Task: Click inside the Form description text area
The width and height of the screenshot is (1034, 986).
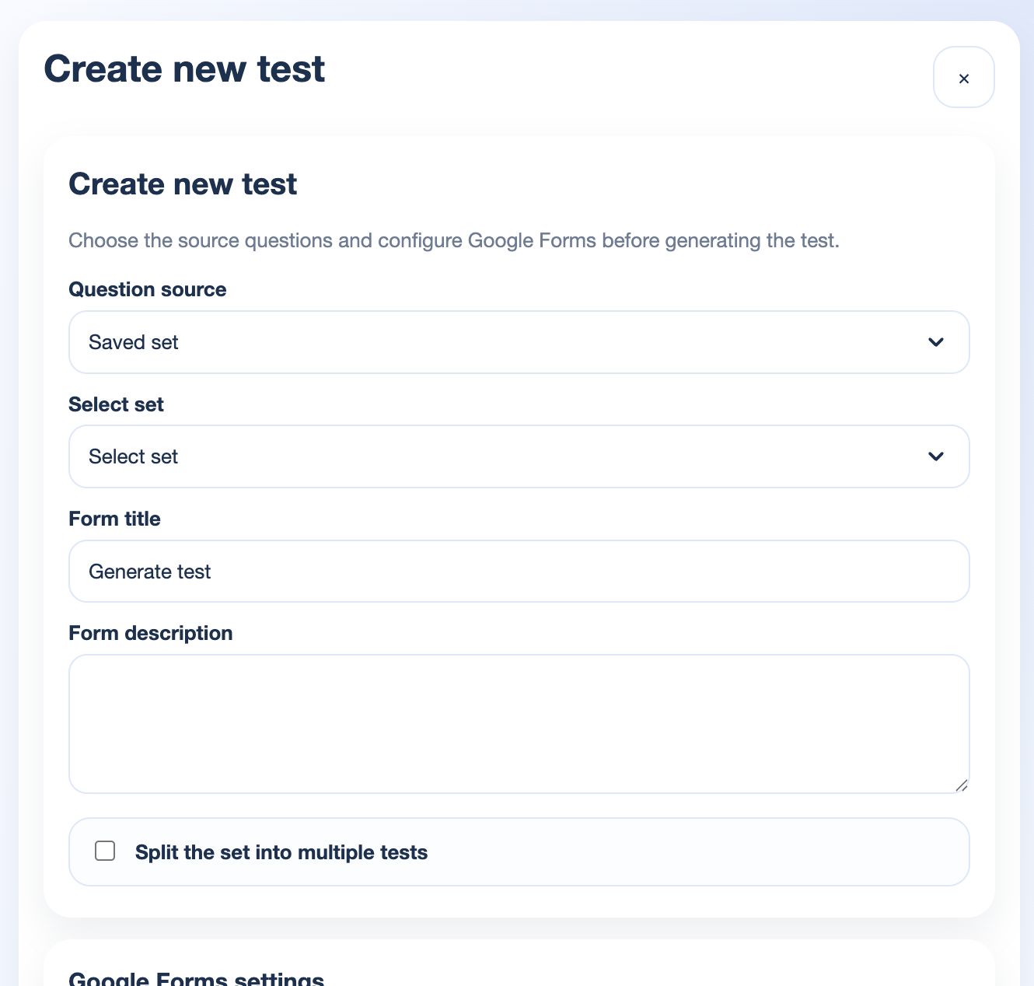Action: (x=519, y=723)
